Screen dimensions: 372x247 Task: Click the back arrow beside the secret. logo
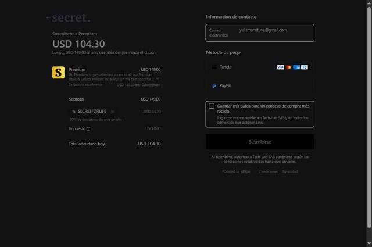pos(48,18)
